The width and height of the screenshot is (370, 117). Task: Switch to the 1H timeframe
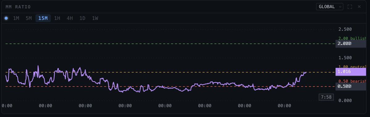57,18
